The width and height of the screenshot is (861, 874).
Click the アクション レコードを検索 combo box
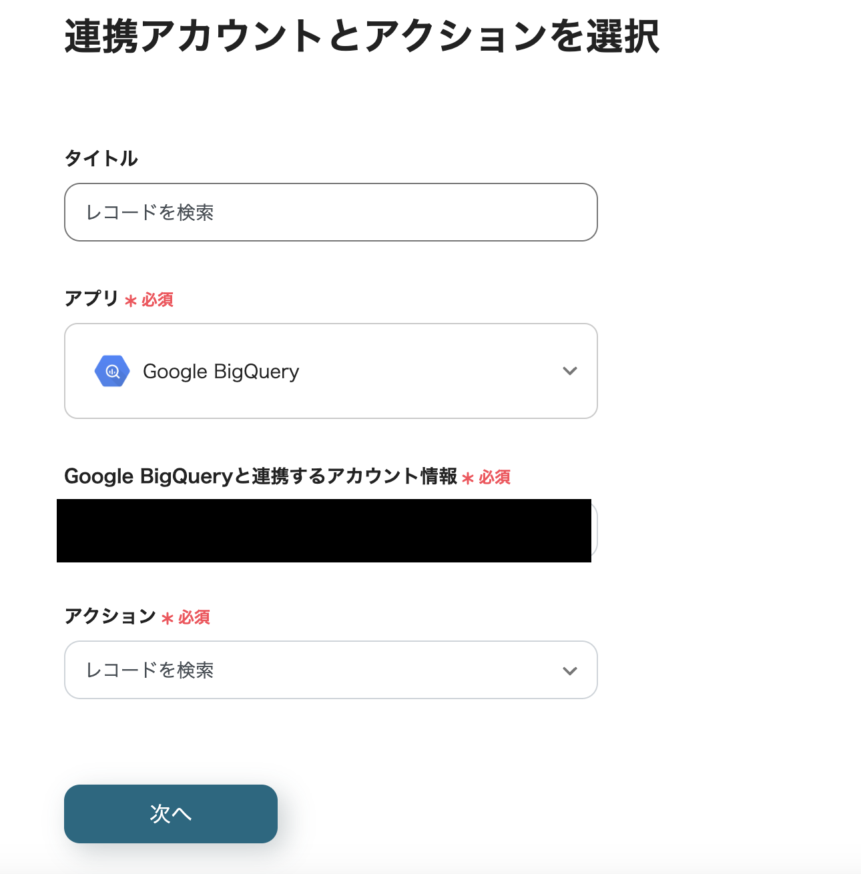pos(330,670)
